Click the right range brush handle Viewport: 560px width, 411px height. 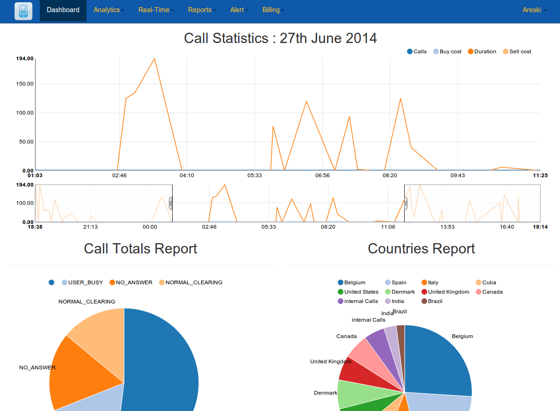[x=406, y=203]
